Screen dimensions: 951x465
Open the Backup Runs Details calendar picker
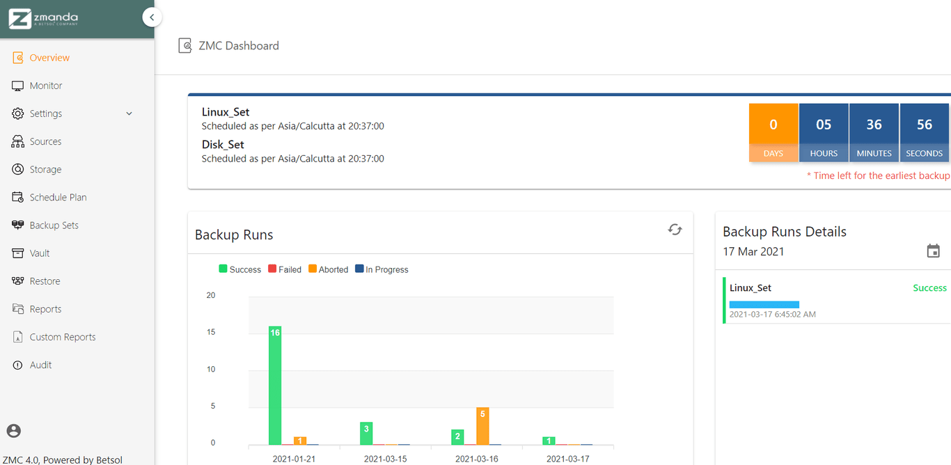tap(934, 251)
